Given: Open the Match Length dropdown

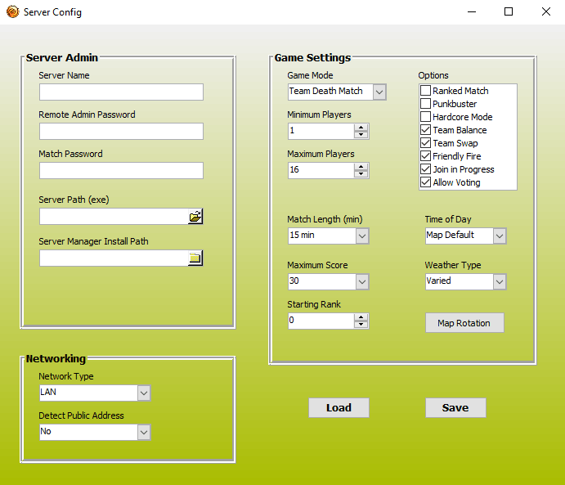Looking at the screenshot, I should pyautogui.click(x=362, y=236).
